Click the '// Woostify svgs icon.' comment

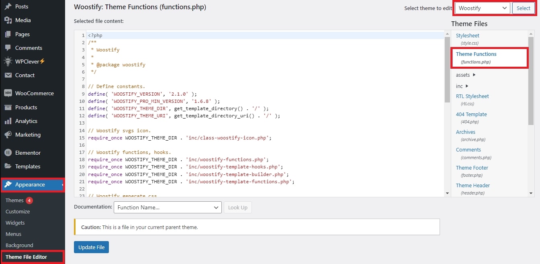click(119, 131)
